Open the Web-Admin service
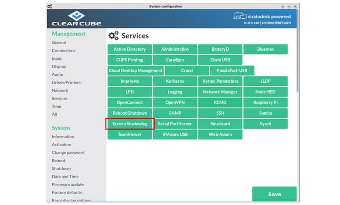The height and width of the screenshot is (205, 340). pyautogui.click(x=220, y=134)
